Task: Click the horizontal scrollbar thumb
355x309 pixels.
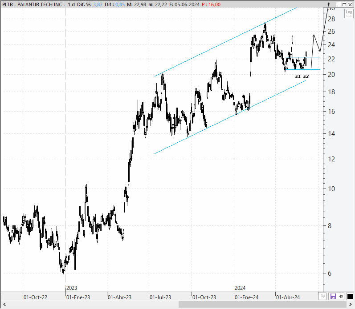Action: click(262, 304)
